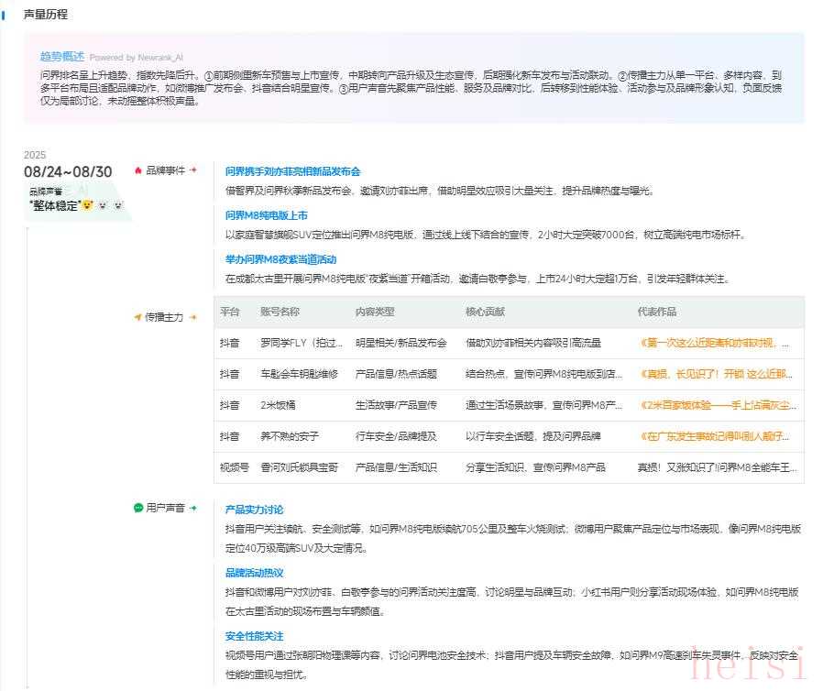
Task: Click the 真损！又涨知识了 representative work cell
Action: [x=717, y=467]
